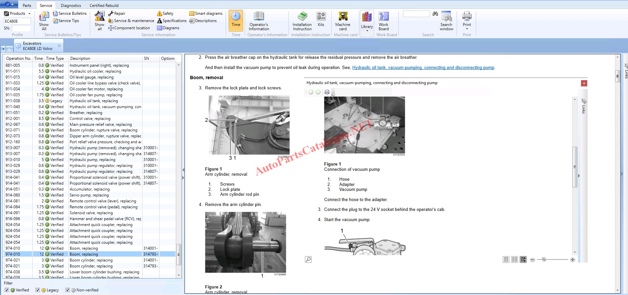
Task: Expand the Print dropdown arrow
Action: coord(466,29)
